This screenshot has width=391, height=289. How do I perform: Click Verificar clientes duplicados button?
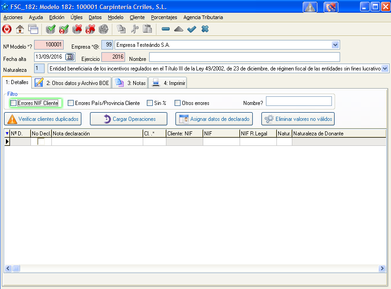pyautogui.click(x=43, y=119)
